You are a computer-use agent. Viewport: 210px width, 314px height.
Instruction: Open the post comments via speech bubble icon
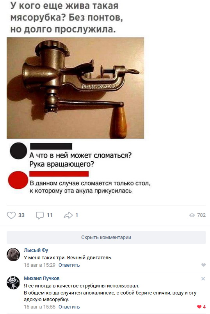40,215
